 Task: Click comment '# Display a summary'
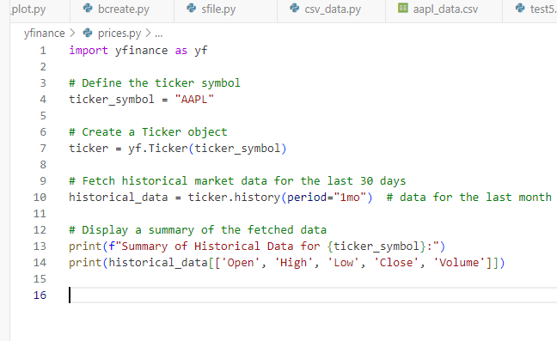pyautogui.click(x=198, y=230)
